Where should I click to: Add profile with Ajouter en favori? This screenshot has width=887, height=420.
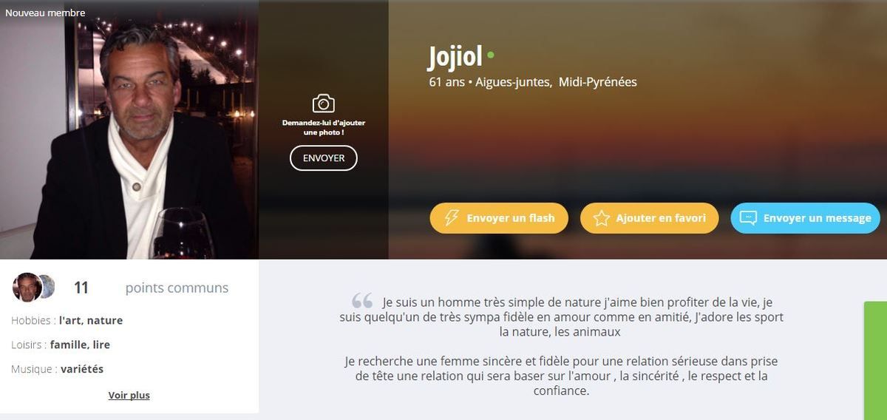coord(649,218)
